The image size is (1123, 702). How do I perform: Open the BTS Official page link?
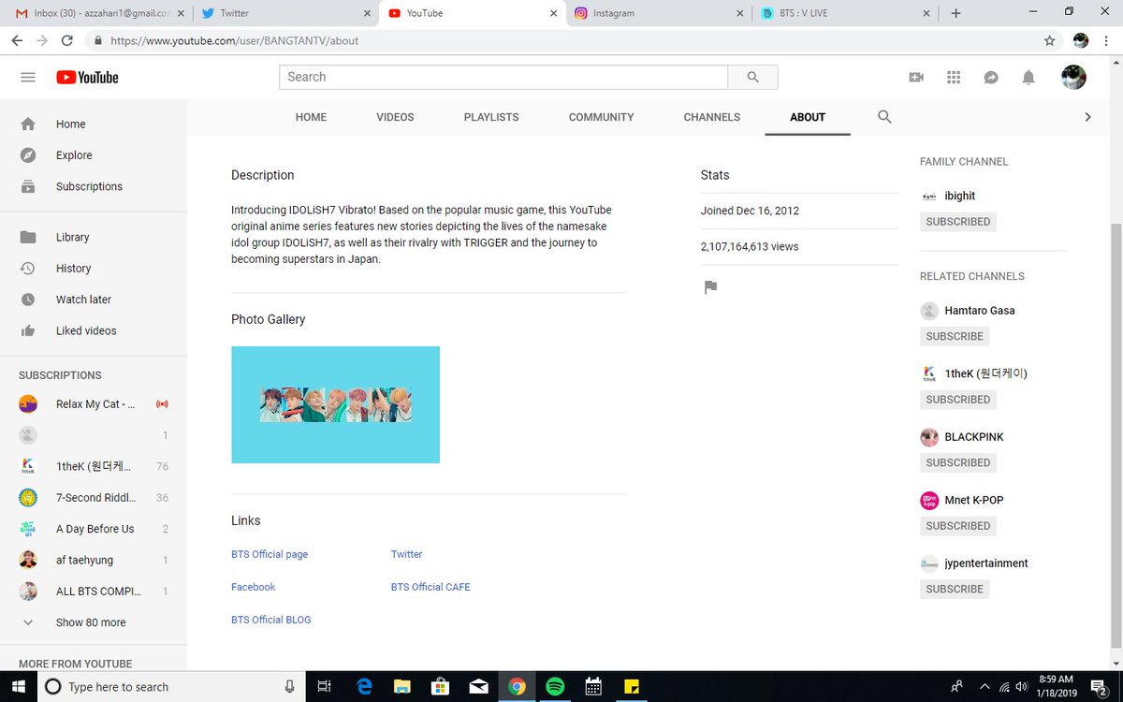(x=270, y=554)
